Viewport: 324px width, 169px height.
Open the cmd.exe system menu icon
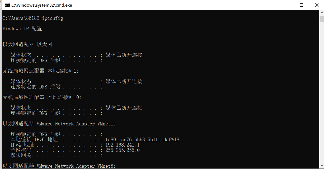click(x=7, y=5)
